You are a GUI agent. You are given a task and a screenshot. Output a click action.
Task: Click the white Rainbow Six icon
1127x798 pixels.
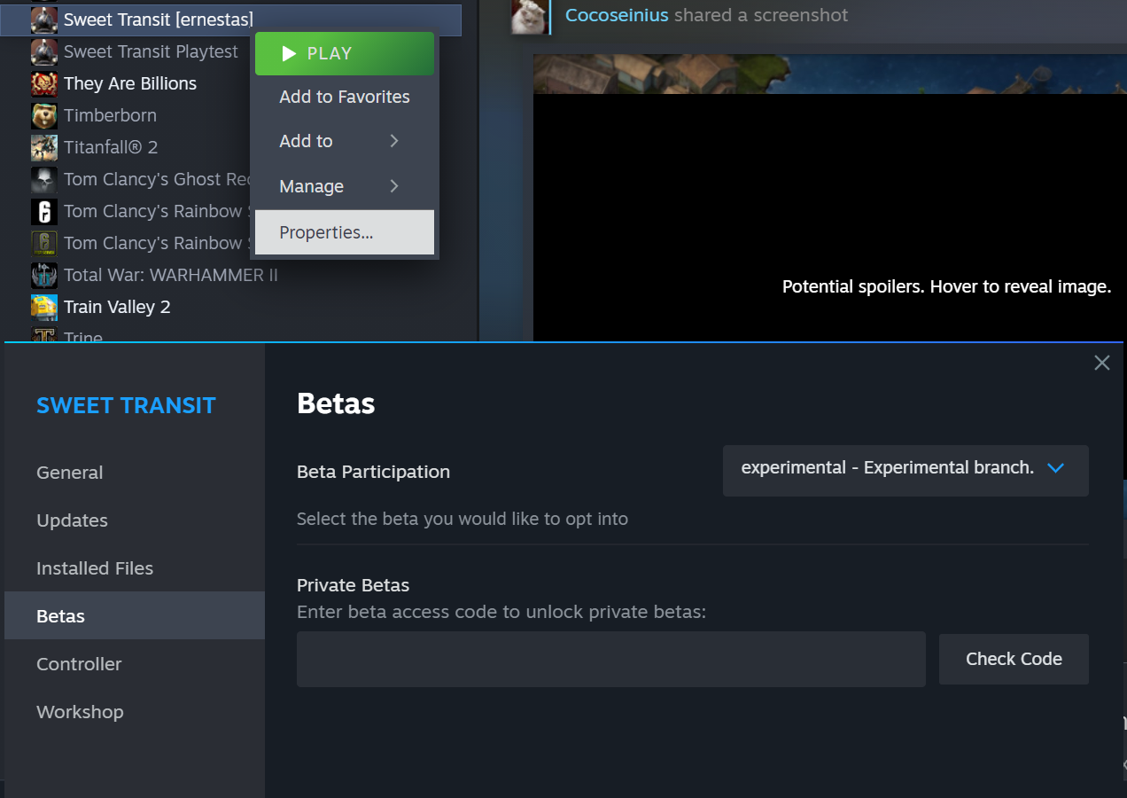(44, 211)
